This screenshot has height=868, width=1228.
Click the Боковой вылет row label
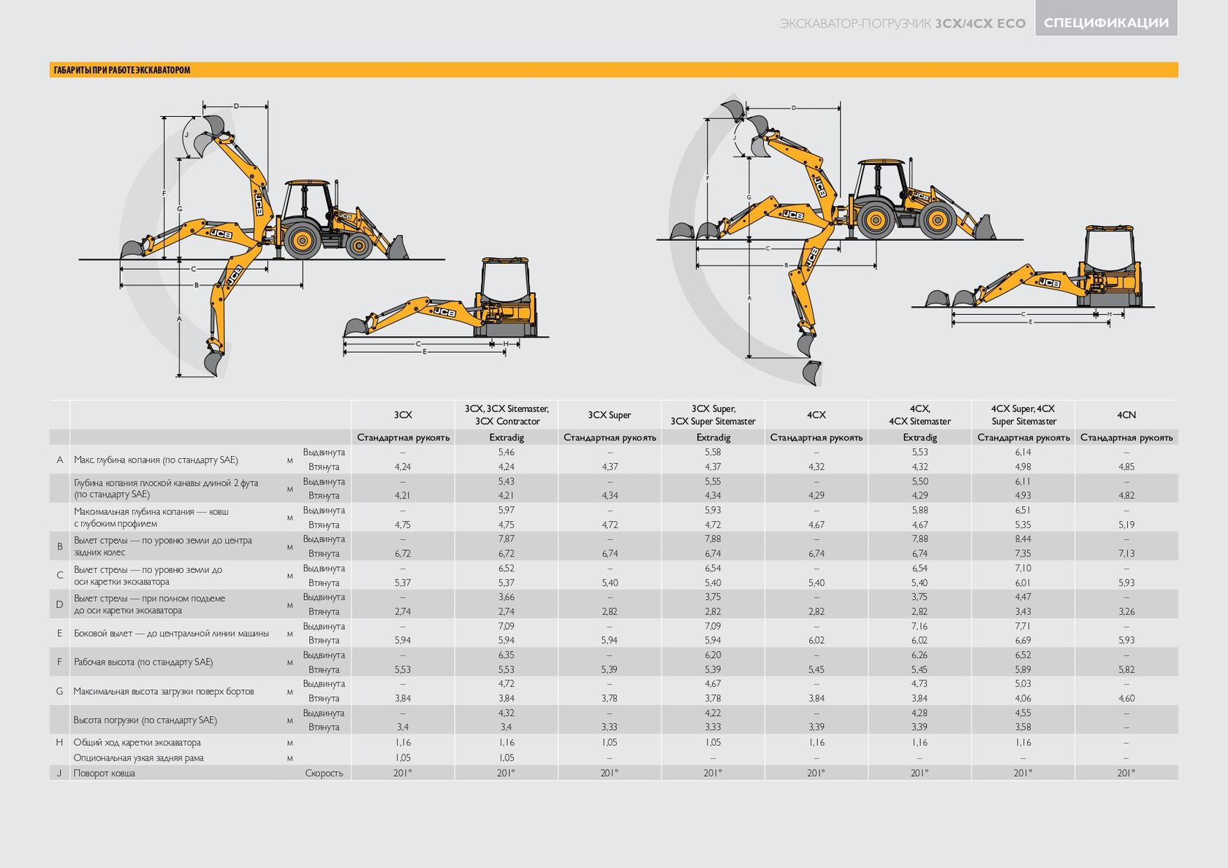[x=171, y=633]
